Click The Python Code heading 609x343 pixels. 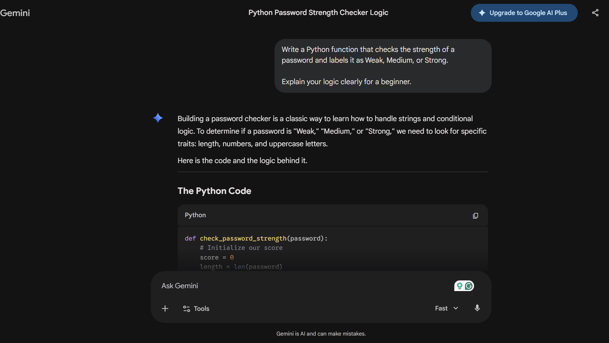pyautogui.click(x=214, y=191)
